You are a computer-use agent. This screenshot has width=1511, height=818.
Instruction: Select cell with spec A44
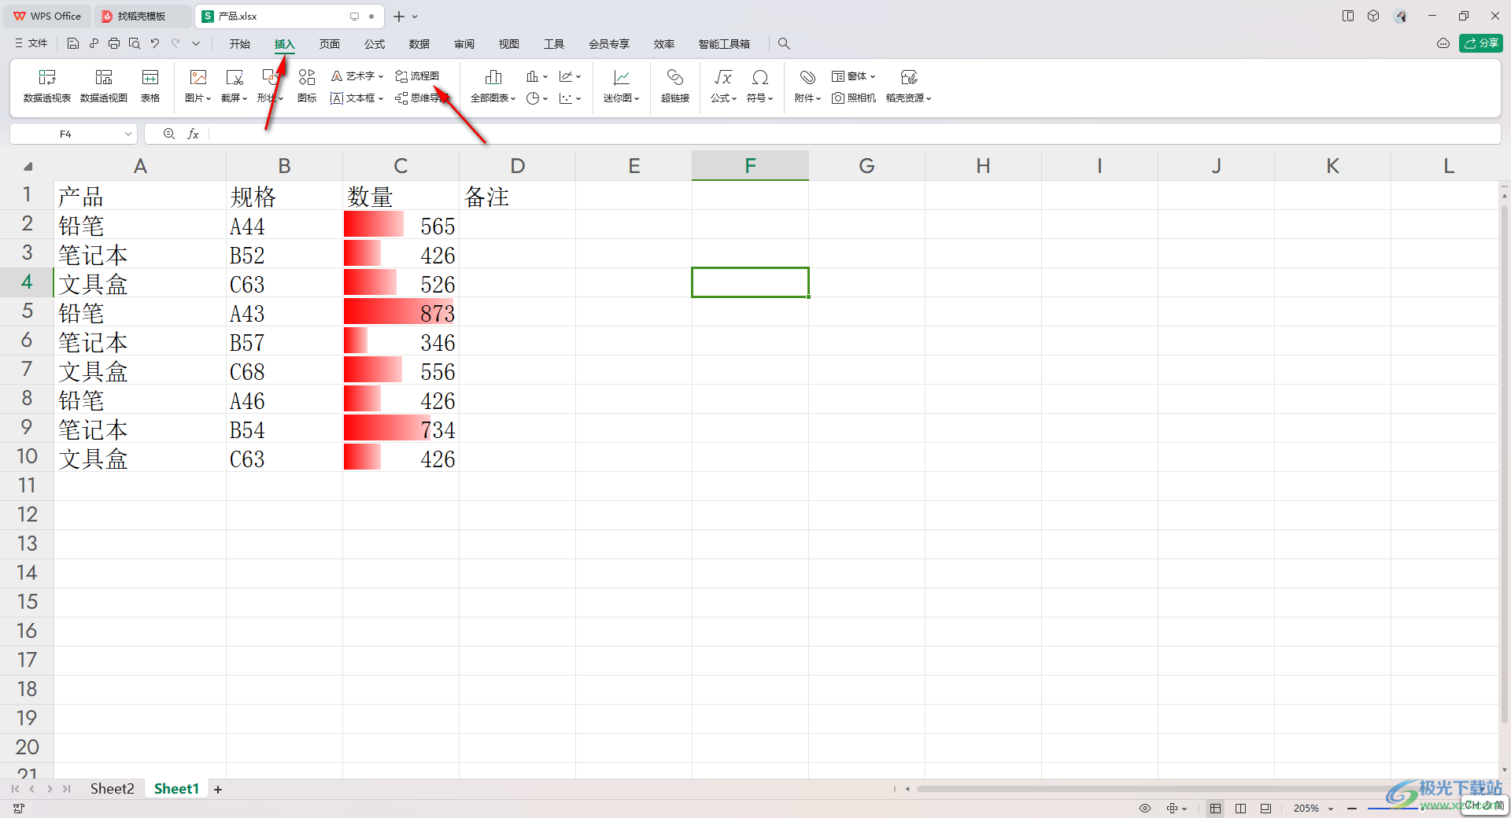(x=284, y=225)
